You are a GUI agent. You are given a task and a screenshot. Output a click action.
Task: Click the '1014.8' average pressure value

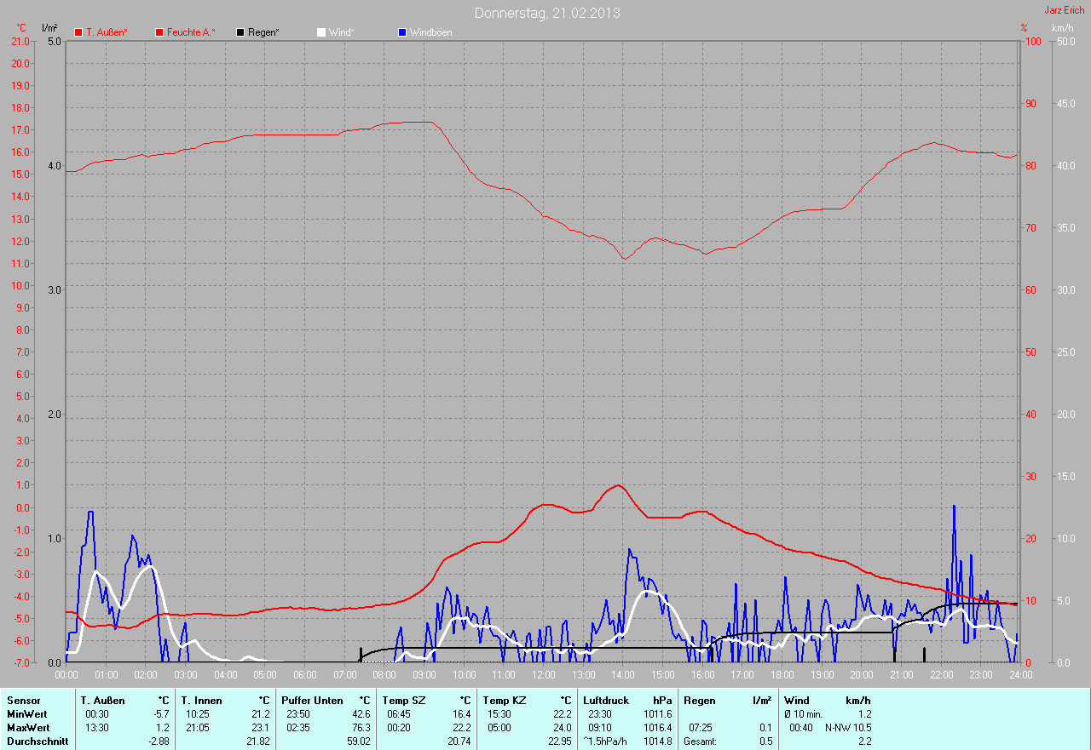pos(657,741)
